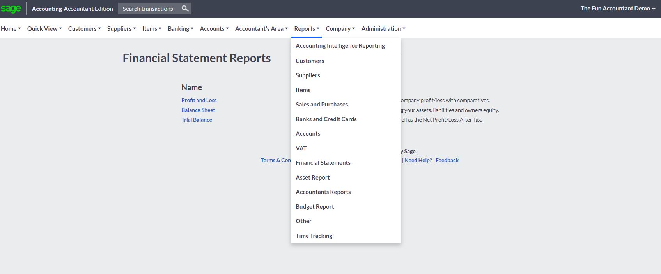Open the Company menu
This screenshot has height=274, width=661.
pyautogui.click(x=340, y=28)
